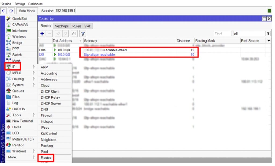275x166 pixels.
Task: Click the filter funnel icon in toolbar
Action: coord(83,34)
